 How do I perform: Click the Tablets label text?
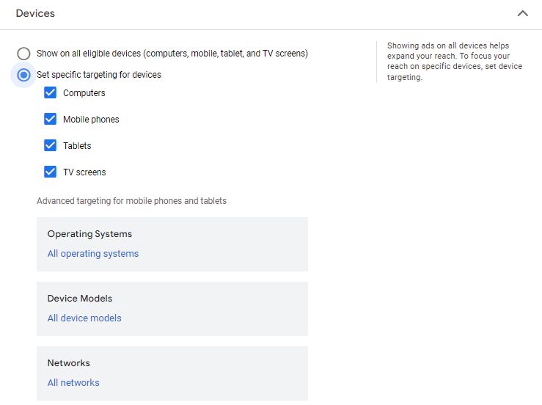tap(77, 146)
